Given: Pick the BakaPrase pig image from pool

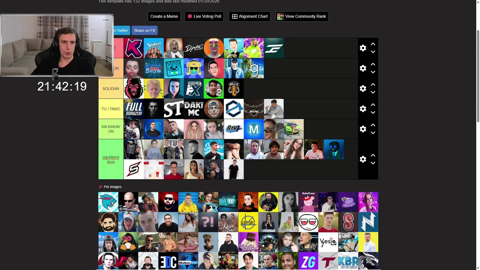Looking at the screenshot, I should (308, 202).
